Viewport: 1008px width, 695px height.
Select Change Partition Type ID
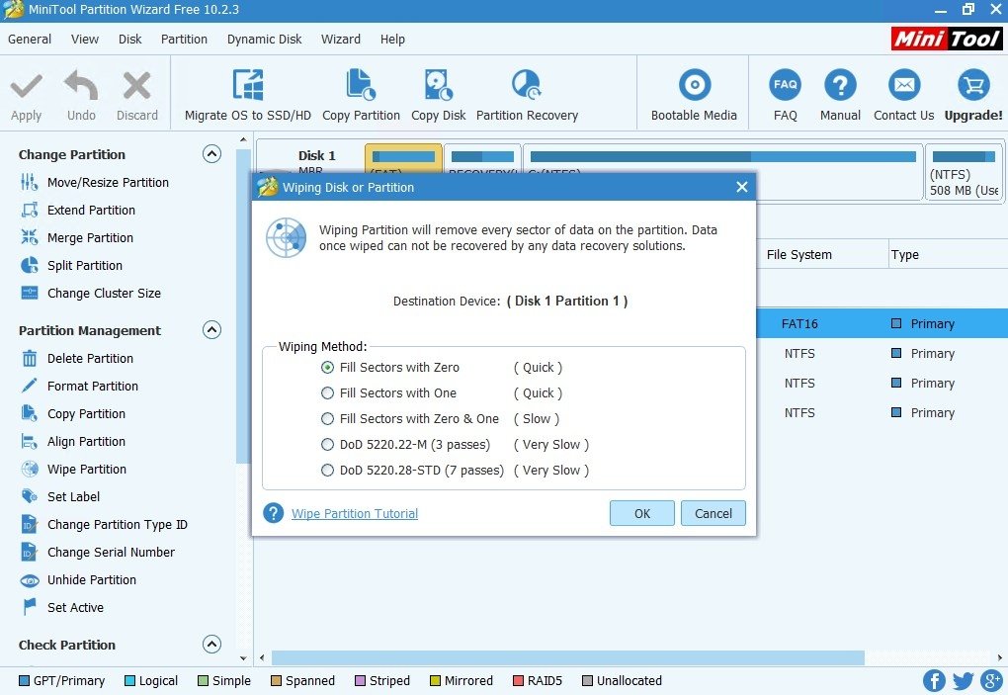click(x=104, y=525)
